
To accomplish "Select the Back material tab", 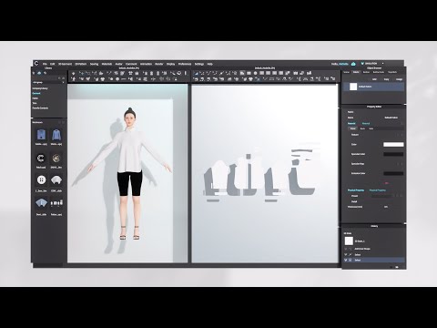I will click(x=362, y=128).
